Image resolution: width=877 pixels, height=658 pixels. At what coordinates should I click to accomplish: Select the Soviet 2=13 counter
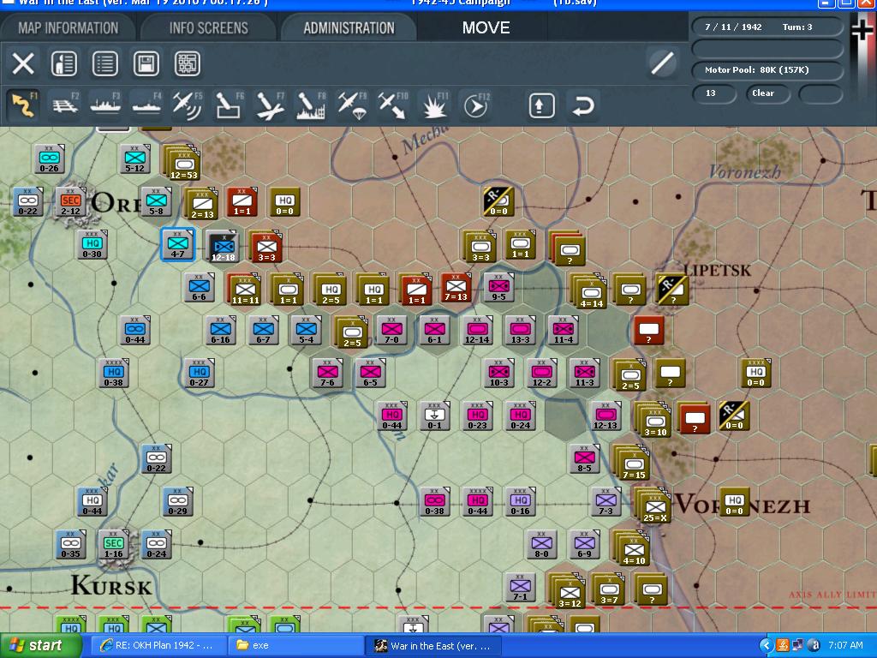(202, 203)
